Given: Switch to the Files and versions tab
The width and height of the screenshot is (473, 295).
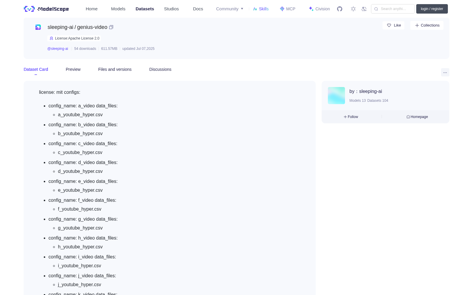Looking at the screenshot, I should pyautogui.click(x=115, y=69).
